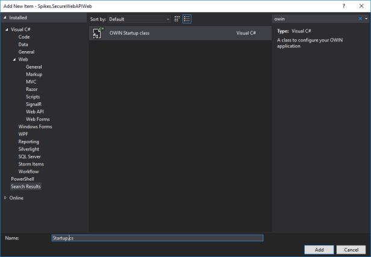Screen dimensions: 371x257
Task: Select the Data category
Action: pyautogui.click(x=23, y=45)
